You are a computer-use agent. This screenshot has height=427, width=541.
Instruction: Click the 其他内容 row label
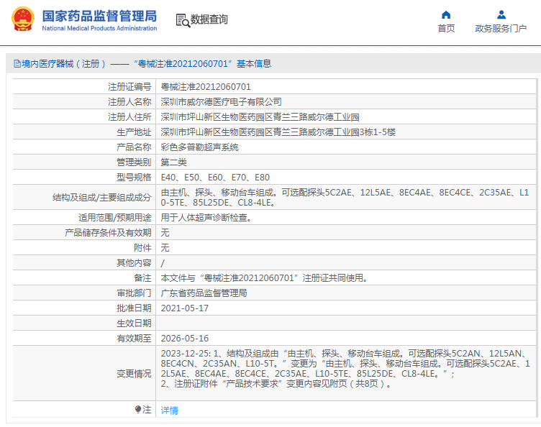click(x=134, y=263)
